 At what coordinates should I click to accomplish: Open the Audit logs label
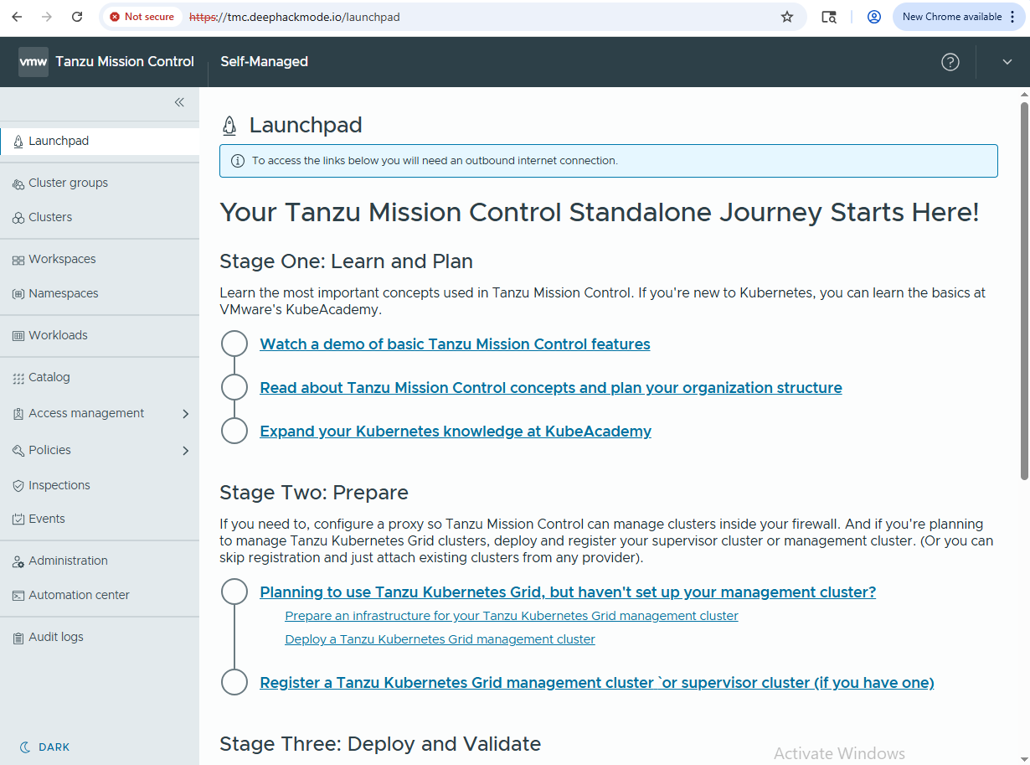56,637
